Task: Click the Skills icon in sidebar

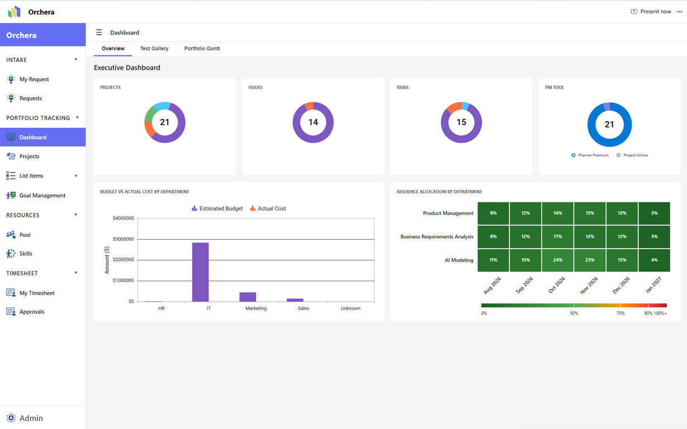Action: [x=11, y=254]
